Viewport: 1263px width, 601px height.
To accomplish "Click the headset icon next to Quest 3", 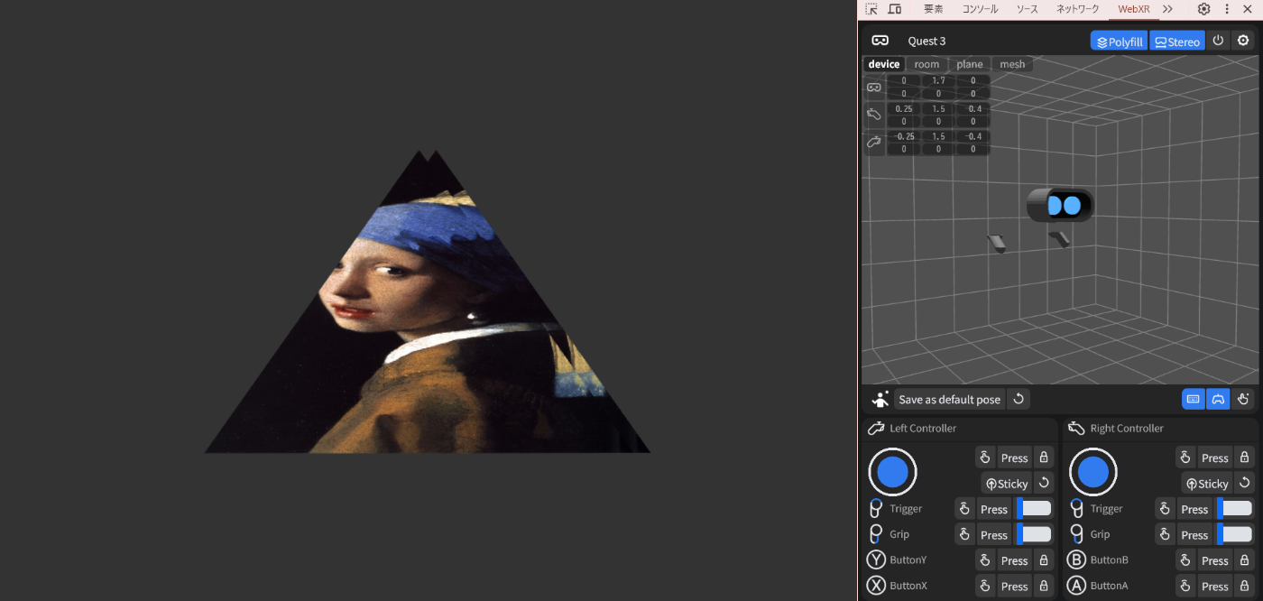I will [880, 41].
